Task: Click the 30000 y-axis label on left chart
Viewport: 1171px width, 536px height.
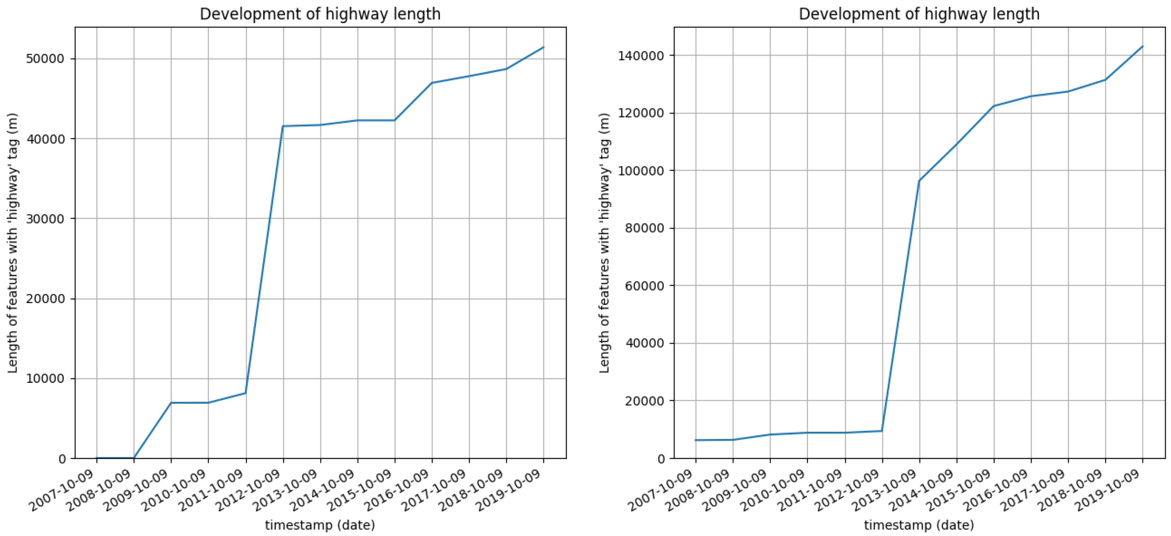Action: (x=46, y=219)
